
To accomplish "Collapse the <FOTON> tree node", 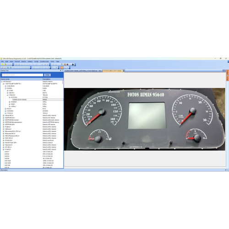I will 10,97.
